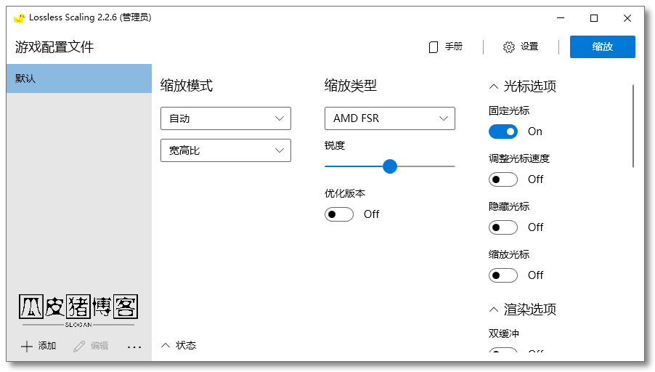The image size is (655, 372).
Task: Click the 编辑 pencil icon
Action: pyautogui.click(x=79, y=347)
